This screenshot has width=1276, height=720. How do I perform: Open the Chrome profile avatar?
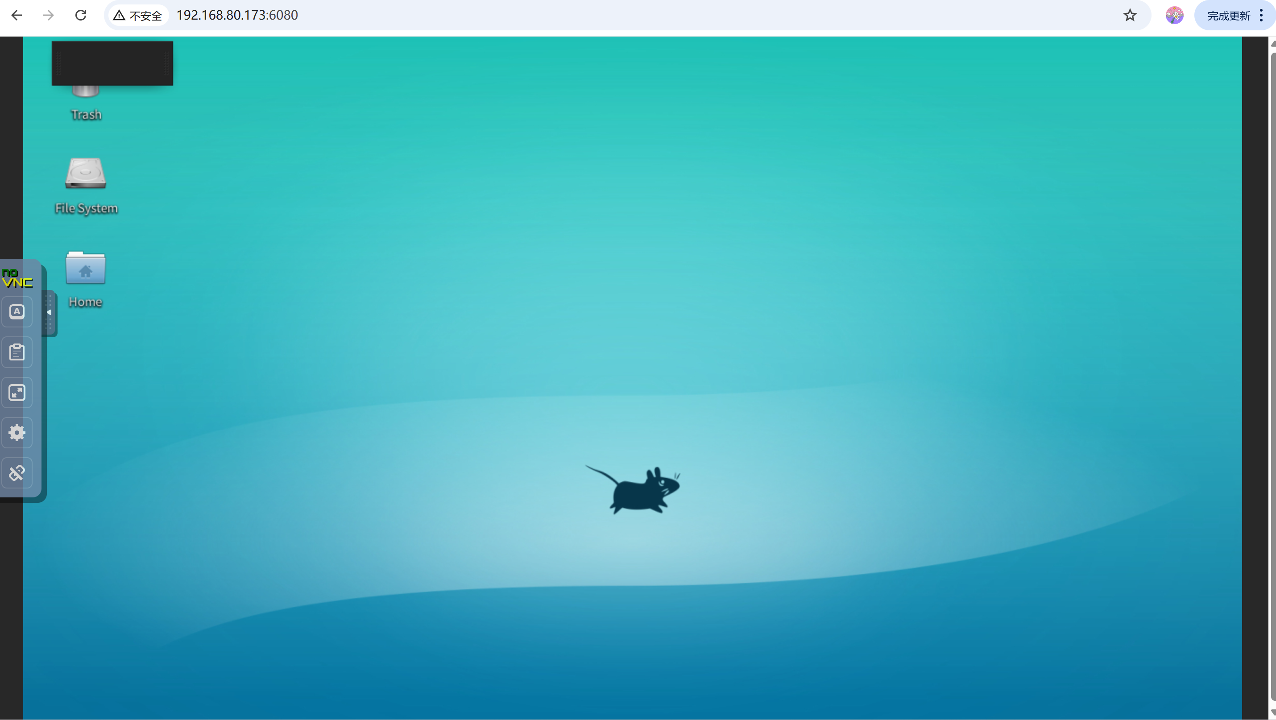[x=1174, y=15]
